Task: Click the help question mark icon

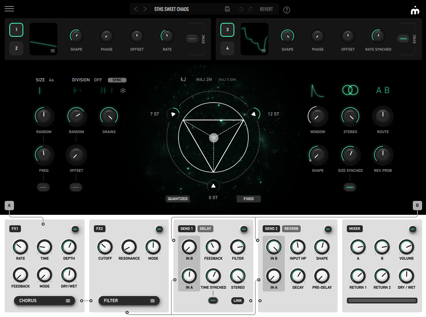Action: tap(287, 10)
